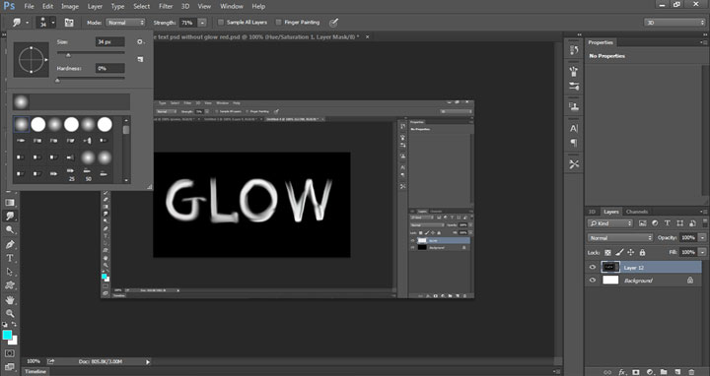710x376 pixels.
Task: Click the tablet pressure for size icon
Action: coord(333,23)
